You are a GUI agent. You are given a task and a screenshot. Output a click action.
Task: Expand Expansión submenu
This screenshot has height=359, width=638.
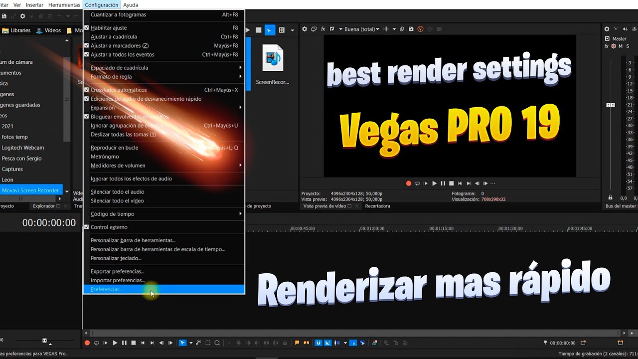[x=164, y=108]
